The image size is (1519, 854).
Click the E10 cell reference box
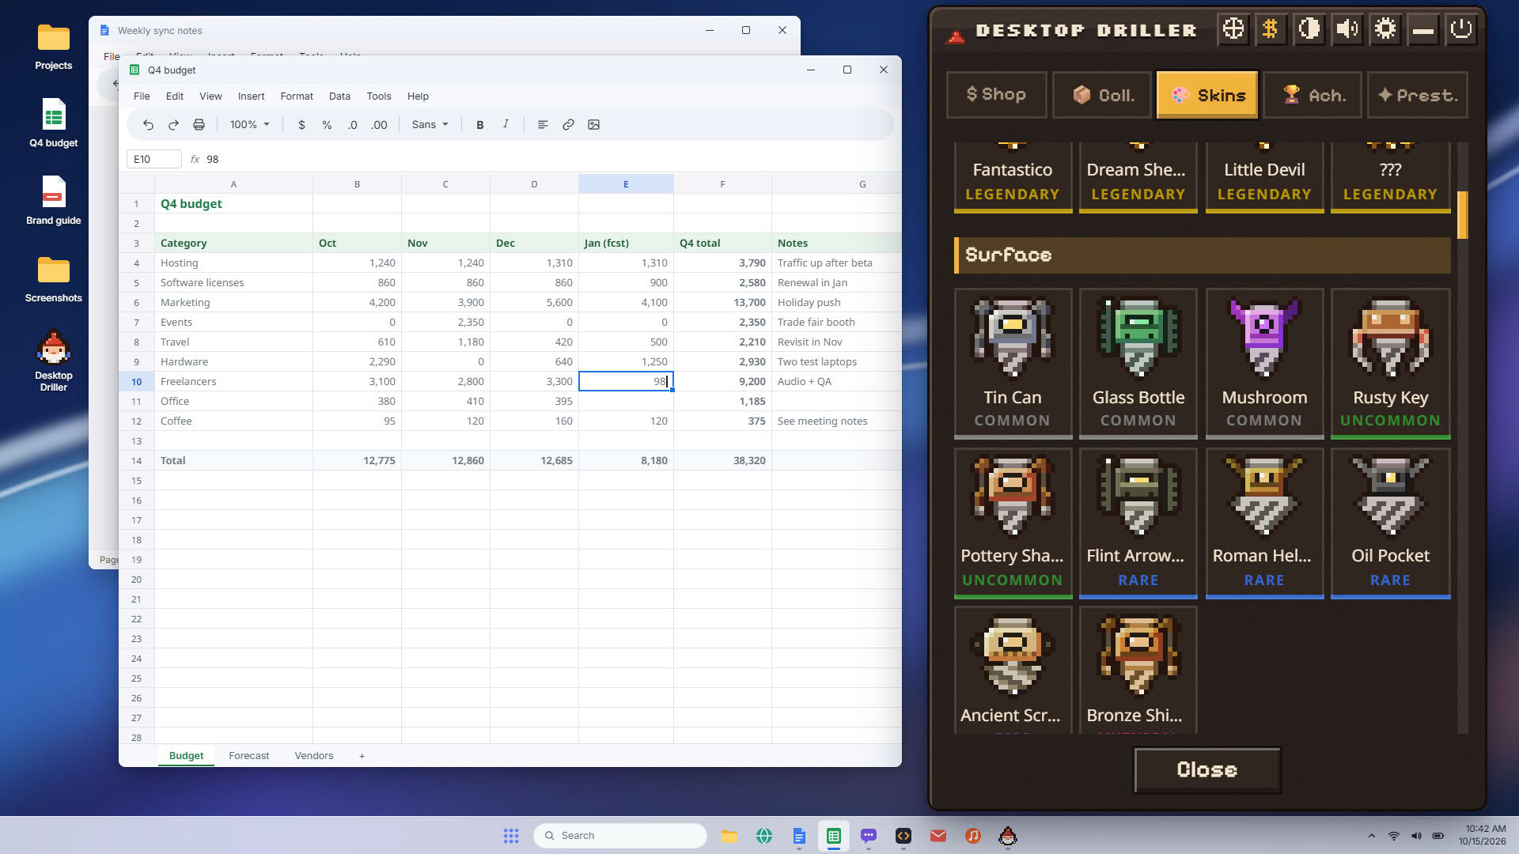pyautogui.click(x=154, y=159)
